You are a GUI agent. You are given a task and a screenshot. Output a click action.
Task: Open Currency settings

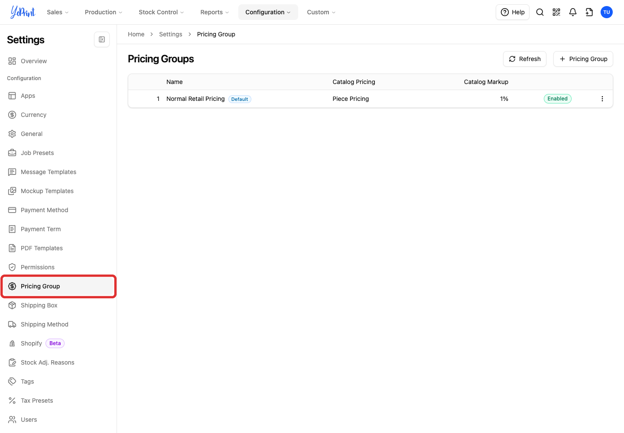click(x=58, y=115)
